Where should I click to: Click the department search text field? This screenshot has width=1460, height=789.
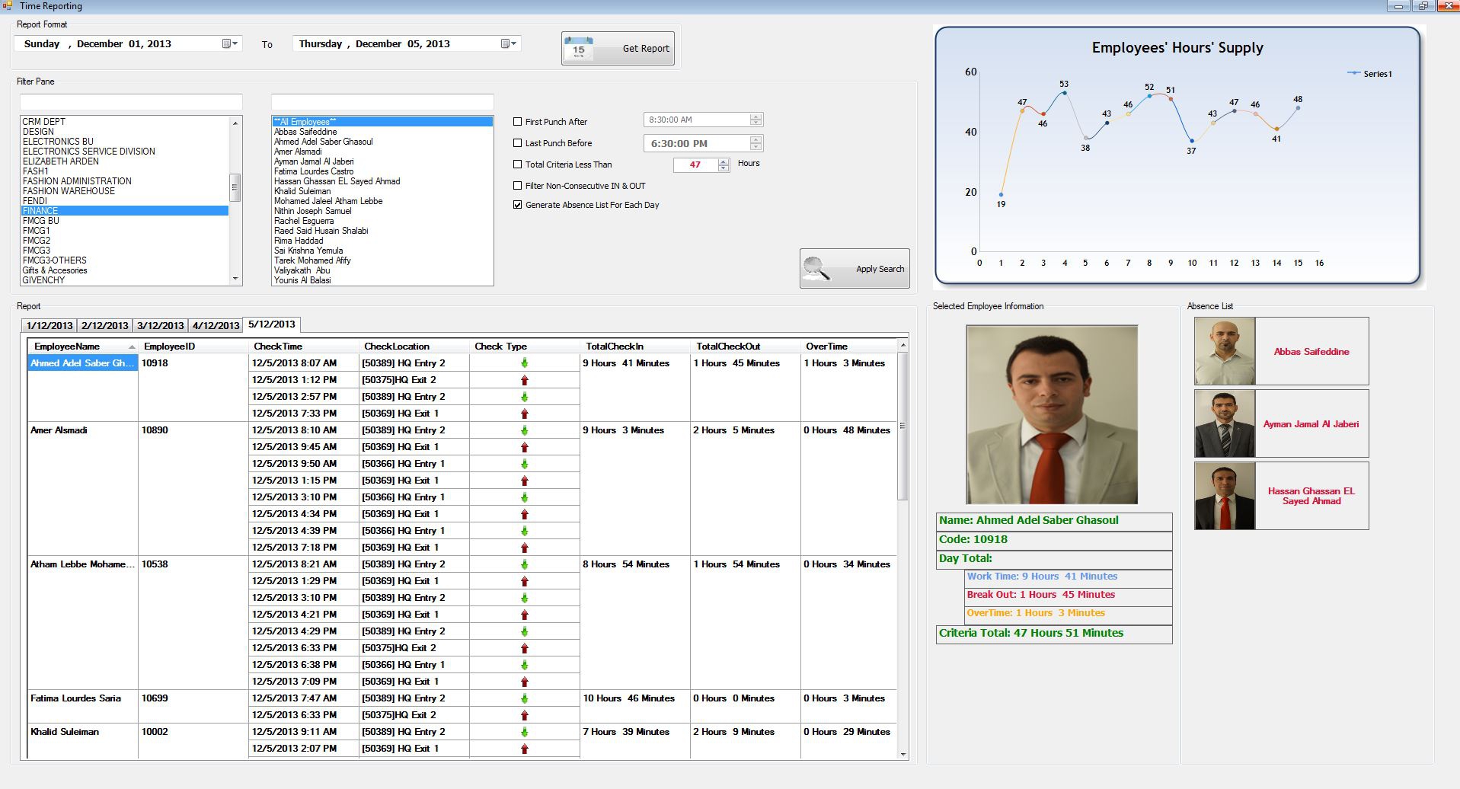pyautogui.click(x=131, y=102)
